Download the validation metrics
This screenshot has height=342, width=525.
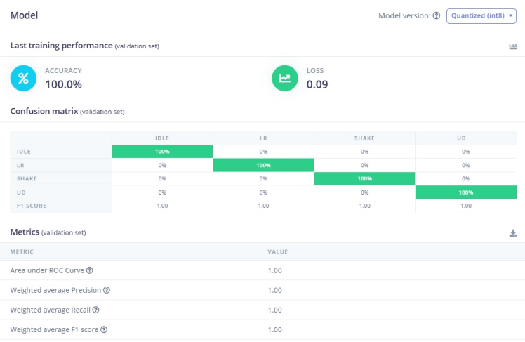pos(513,233)
